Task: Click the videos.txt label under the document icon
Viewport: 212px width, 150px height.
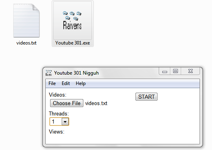Action: coord(26,43)
